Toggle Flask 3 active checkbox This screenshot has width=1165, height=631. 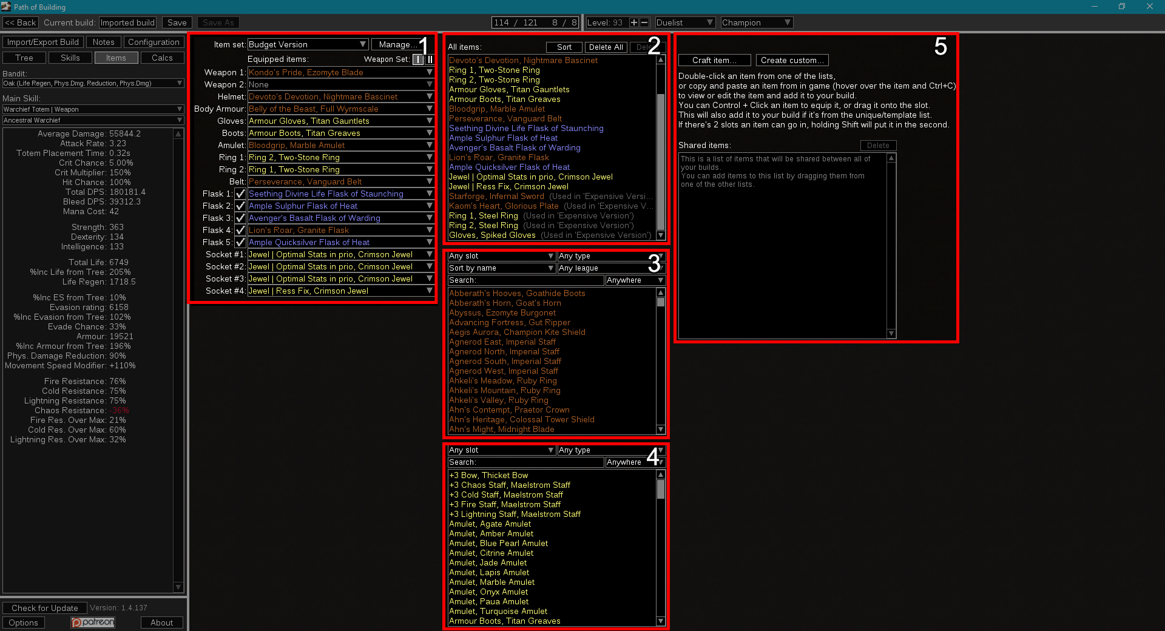[x=240, y=218]
